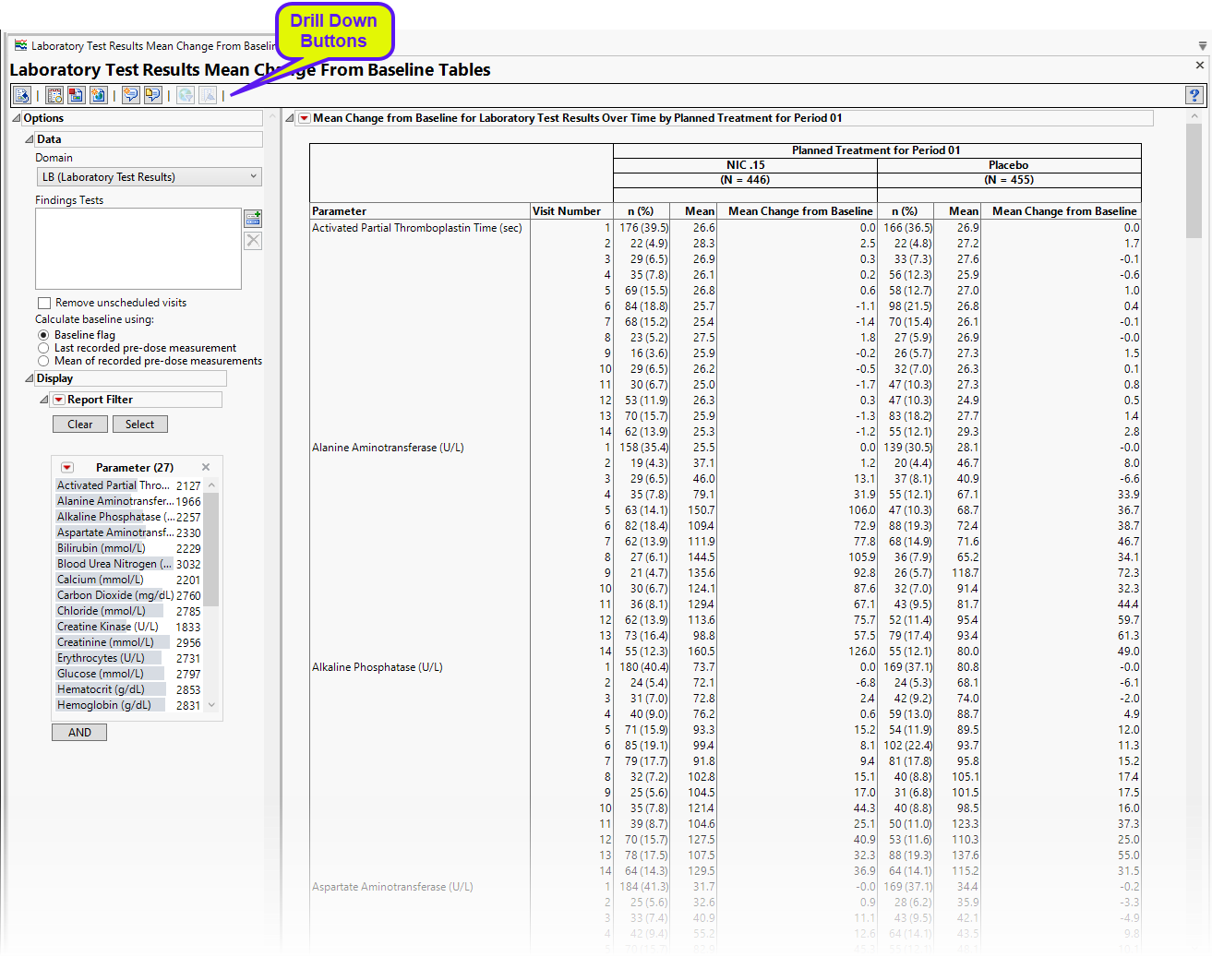1212x957 pixels.
Task: Select Bilirubin (mmol/L) in the parameter list
Action: [x=102, y=548]
